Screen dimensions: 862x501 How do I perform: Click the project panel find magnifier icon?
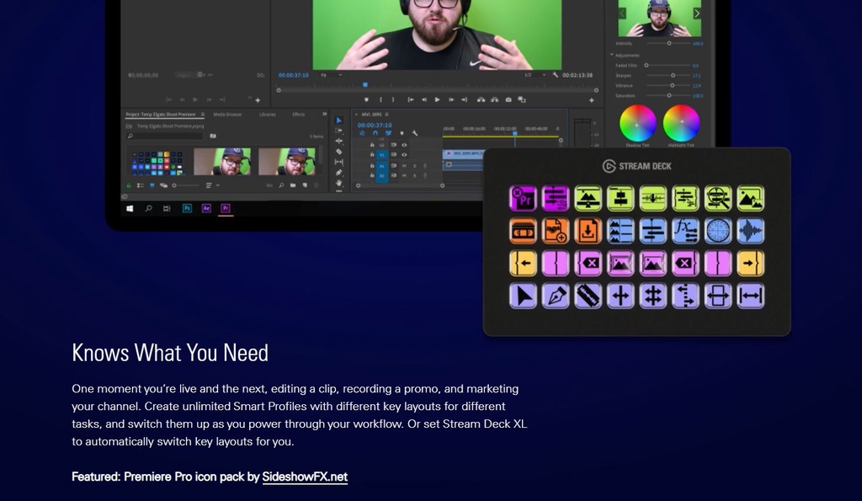281,185
